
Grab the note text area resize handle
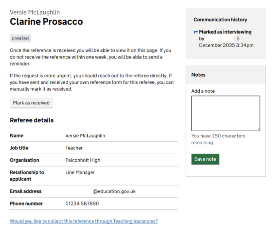point(258,129)
